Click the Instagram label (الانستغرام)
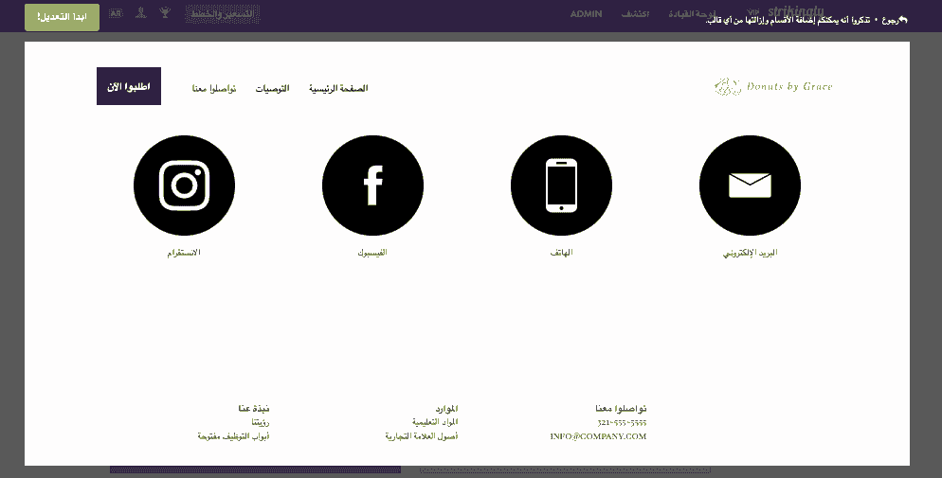942x478 pixels. tap(184, 253)
